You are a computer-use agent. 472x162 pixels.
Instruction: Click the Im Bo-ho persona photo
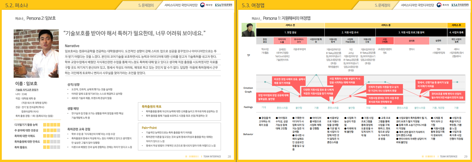click(36, 54)
